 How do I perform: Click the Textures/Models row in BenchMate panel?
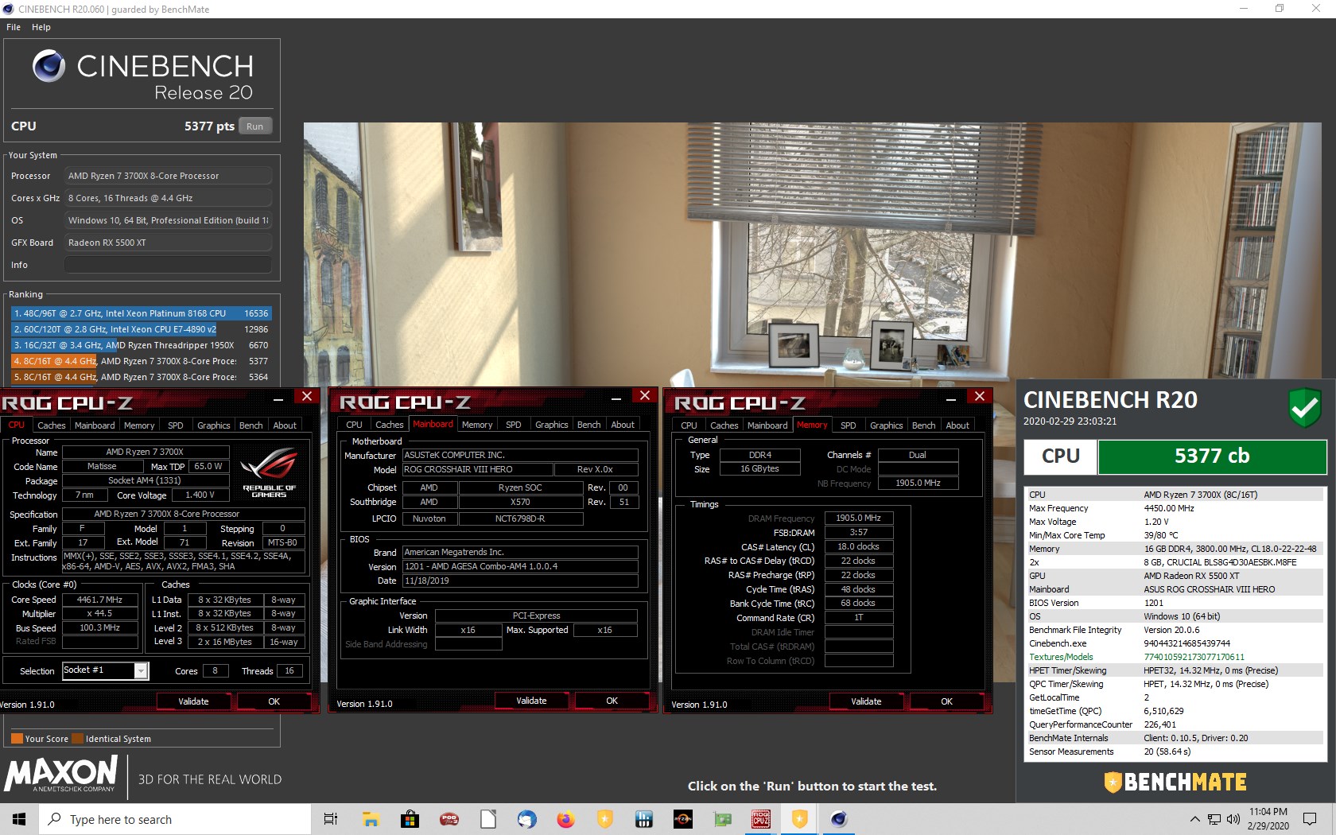(1175, 657)
